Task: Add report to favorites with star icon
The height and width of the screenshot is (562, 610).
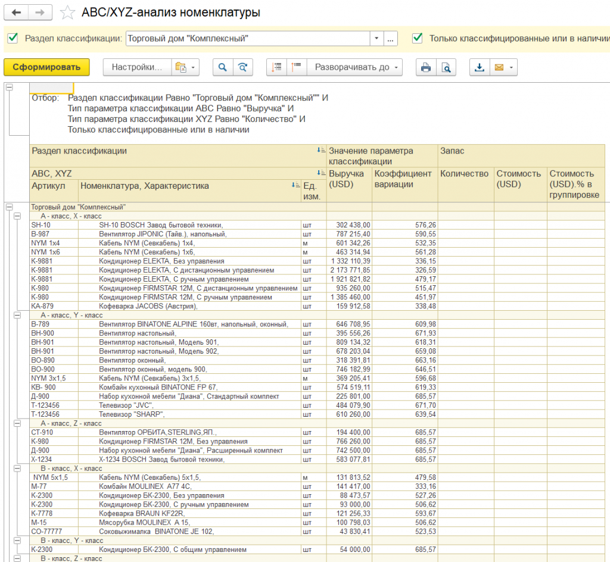Action: coord(67,13)
